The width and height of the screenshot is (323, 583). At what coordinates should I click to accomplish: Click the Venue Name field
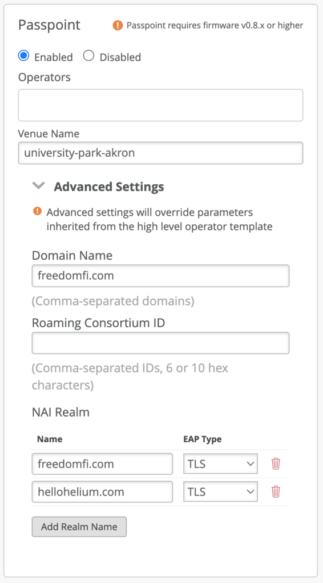[x=160, y=153]
